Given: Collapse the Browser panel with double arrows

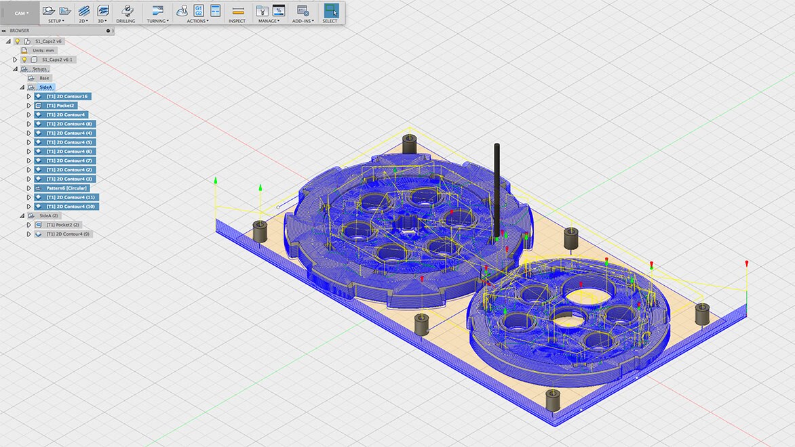Looking at the screenshot, I should (5, 30).
